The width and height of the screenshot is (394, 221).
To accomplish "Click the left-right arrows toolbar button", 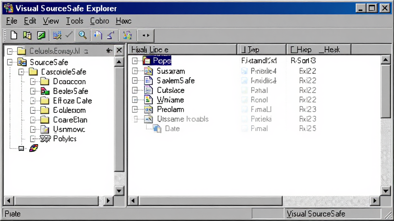I will point(146,35).
